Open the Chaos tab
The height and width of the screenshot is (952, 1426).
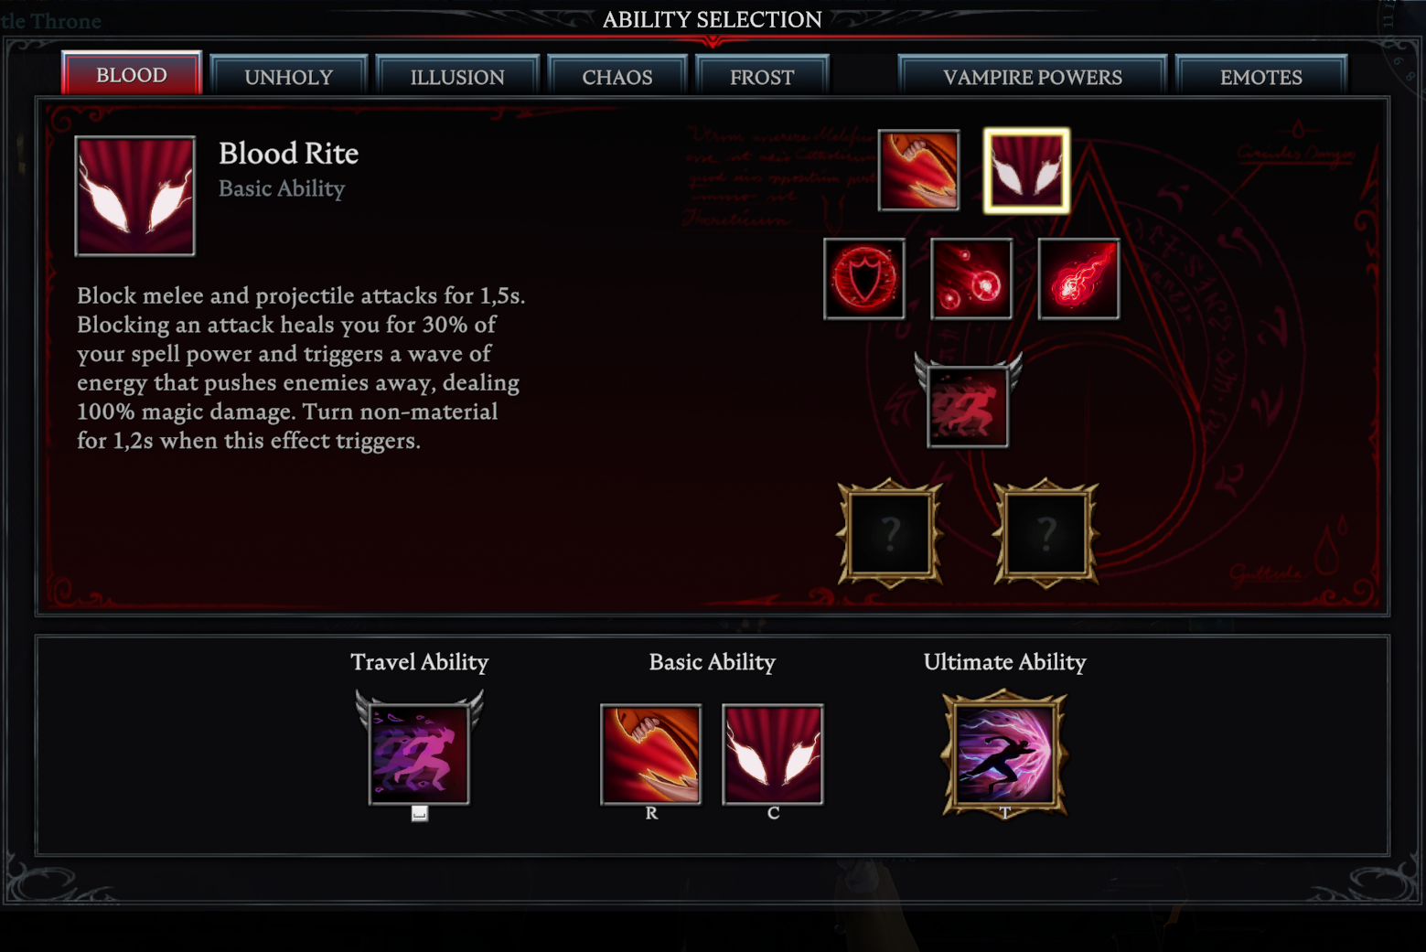(617, 76)
